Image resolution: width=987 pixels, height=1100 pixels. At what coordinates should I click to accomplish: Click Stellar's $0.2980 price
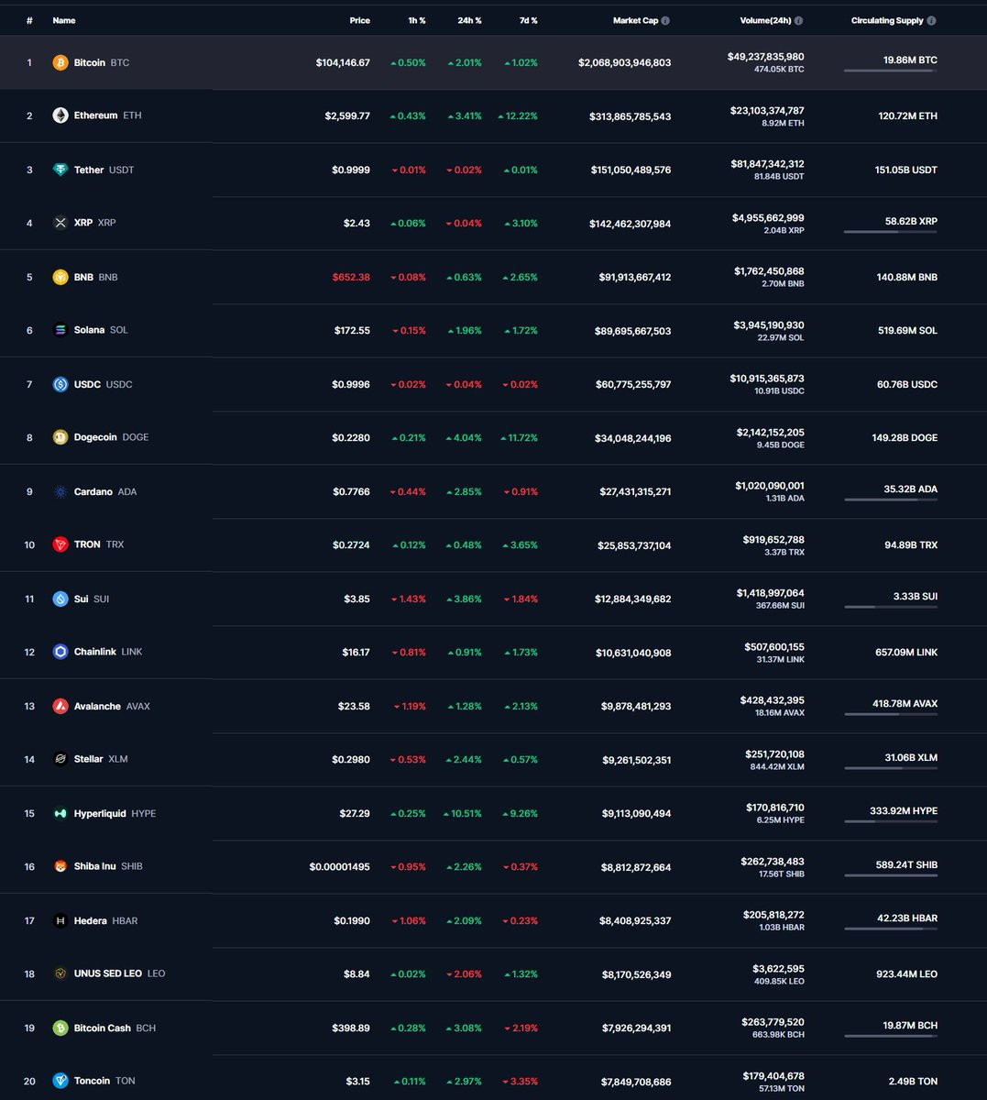351,759
